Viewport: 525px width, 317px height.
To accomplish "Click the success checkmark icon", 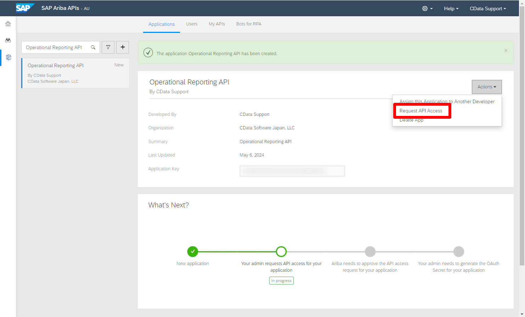I will click(148, 53).
